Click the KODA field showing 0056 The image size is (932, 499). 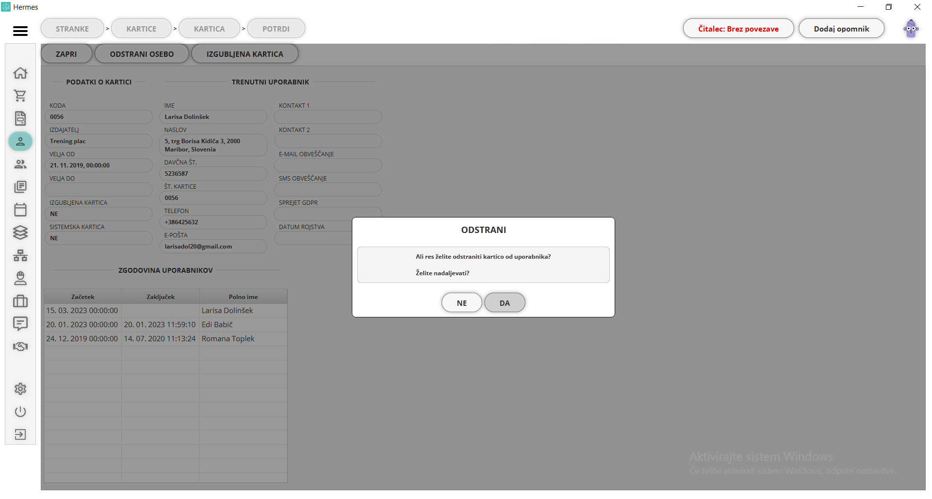pyautogui.click(x=99, y=117)
